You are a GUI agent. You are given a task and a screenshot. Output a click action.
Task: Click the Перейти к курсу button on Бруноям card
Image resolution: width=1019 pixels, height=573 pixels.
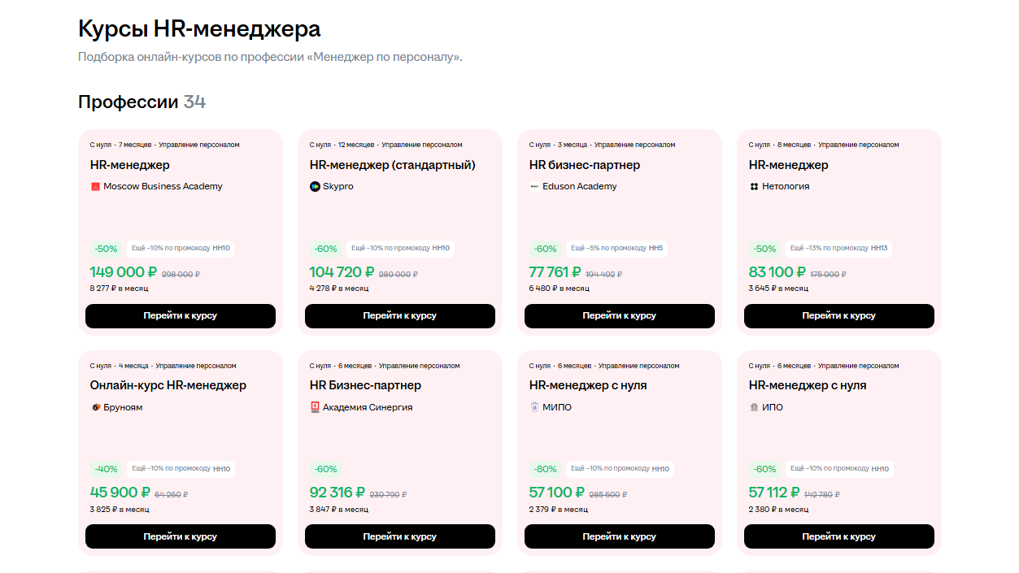coord(181,536)
